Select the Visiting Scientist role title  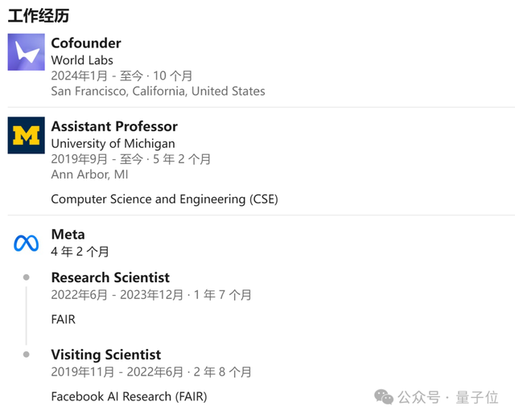[x=106, y=354]
